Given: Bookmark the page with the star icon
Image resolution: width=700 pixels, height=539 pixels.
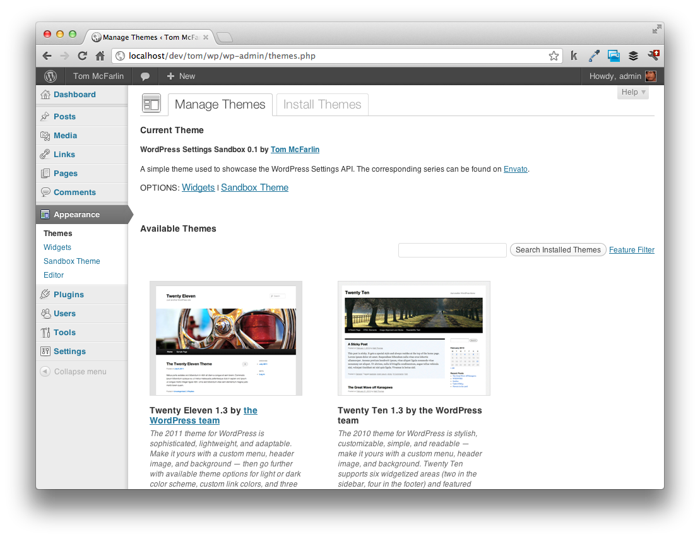Looking at the screenshot, I should pyautogui.click(x=554, y=56).
